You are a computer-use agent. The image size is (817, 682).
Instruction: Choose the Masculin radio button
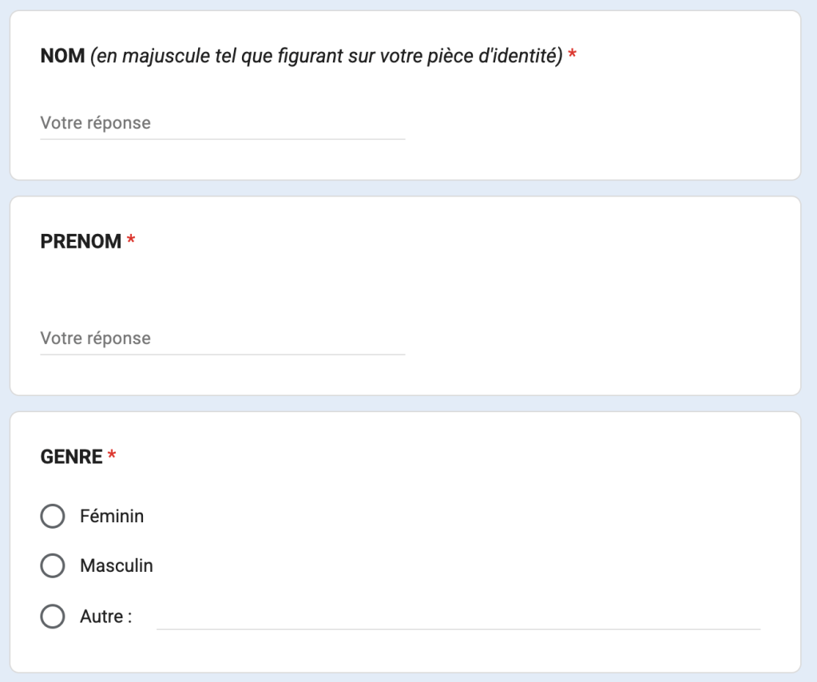pyautogui.click(x=53, y=565)
